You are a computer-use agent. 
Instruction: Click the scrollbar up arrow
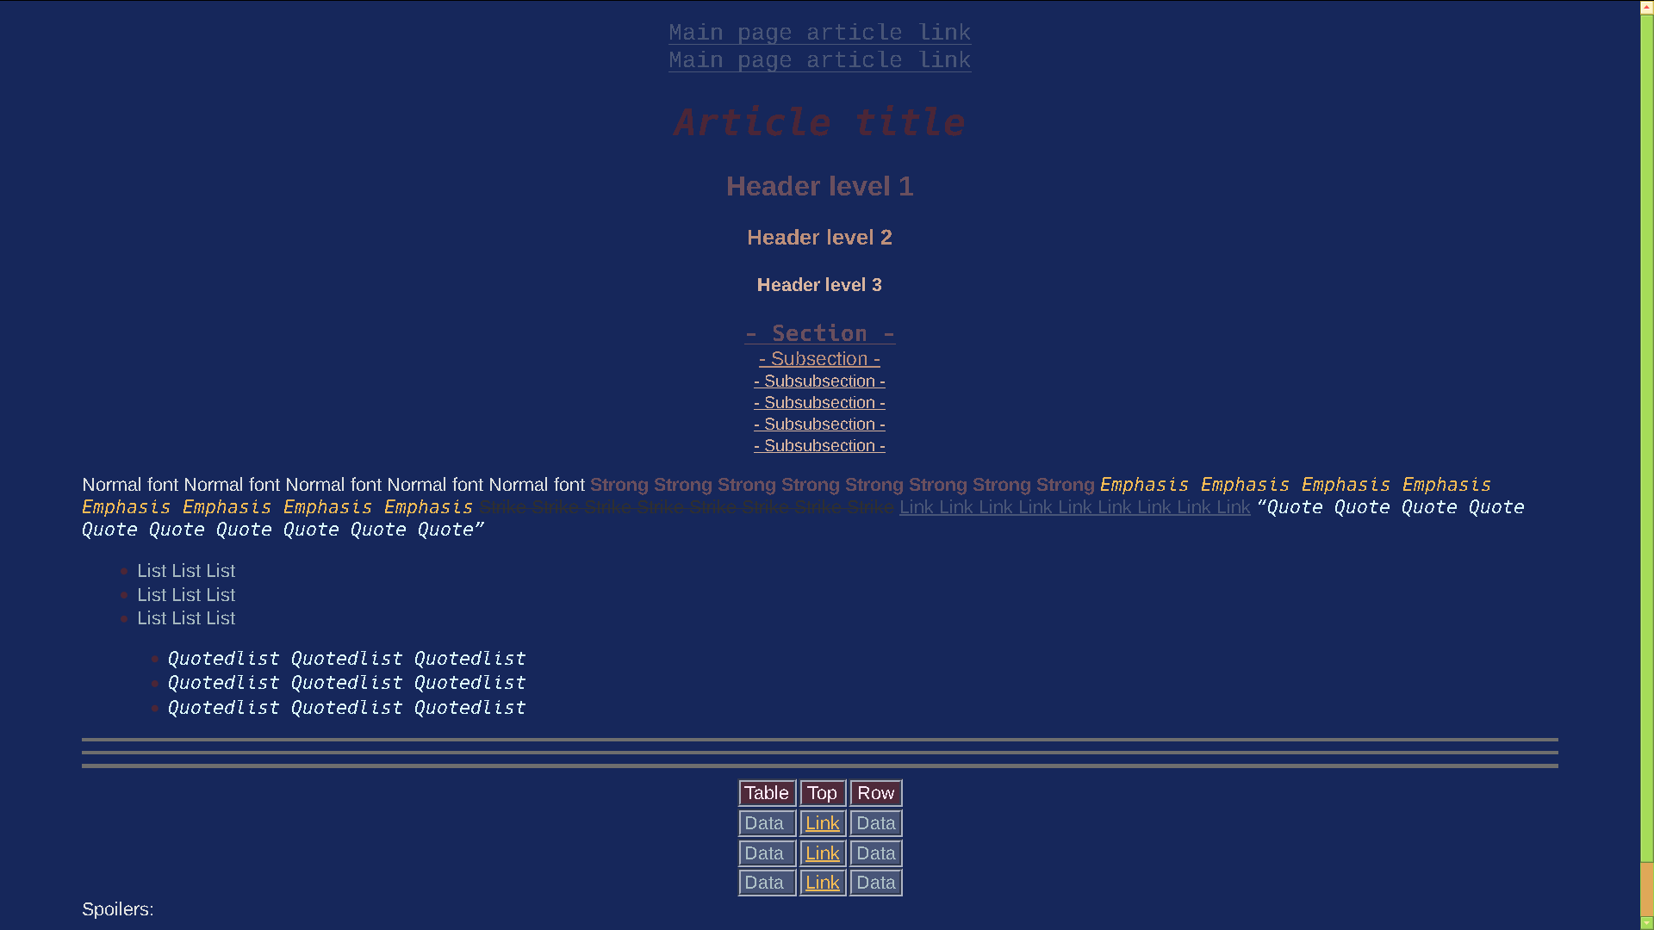pos(1646,6)
